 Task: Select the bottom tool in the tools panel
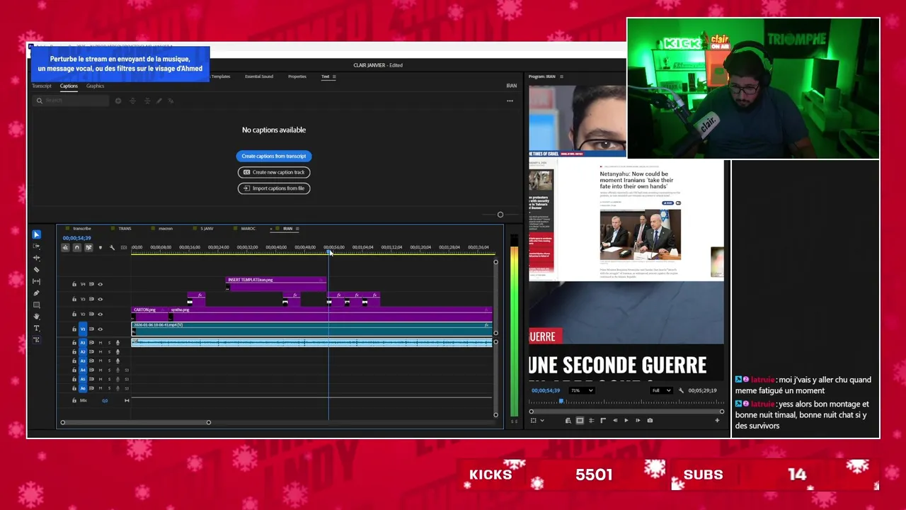[x=37, y=340]
